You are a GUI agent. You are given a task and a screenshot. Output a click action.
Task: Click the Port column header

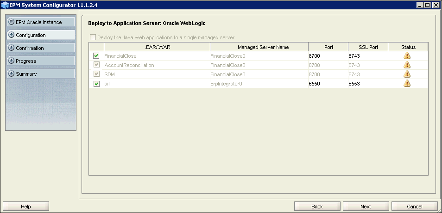328,47
